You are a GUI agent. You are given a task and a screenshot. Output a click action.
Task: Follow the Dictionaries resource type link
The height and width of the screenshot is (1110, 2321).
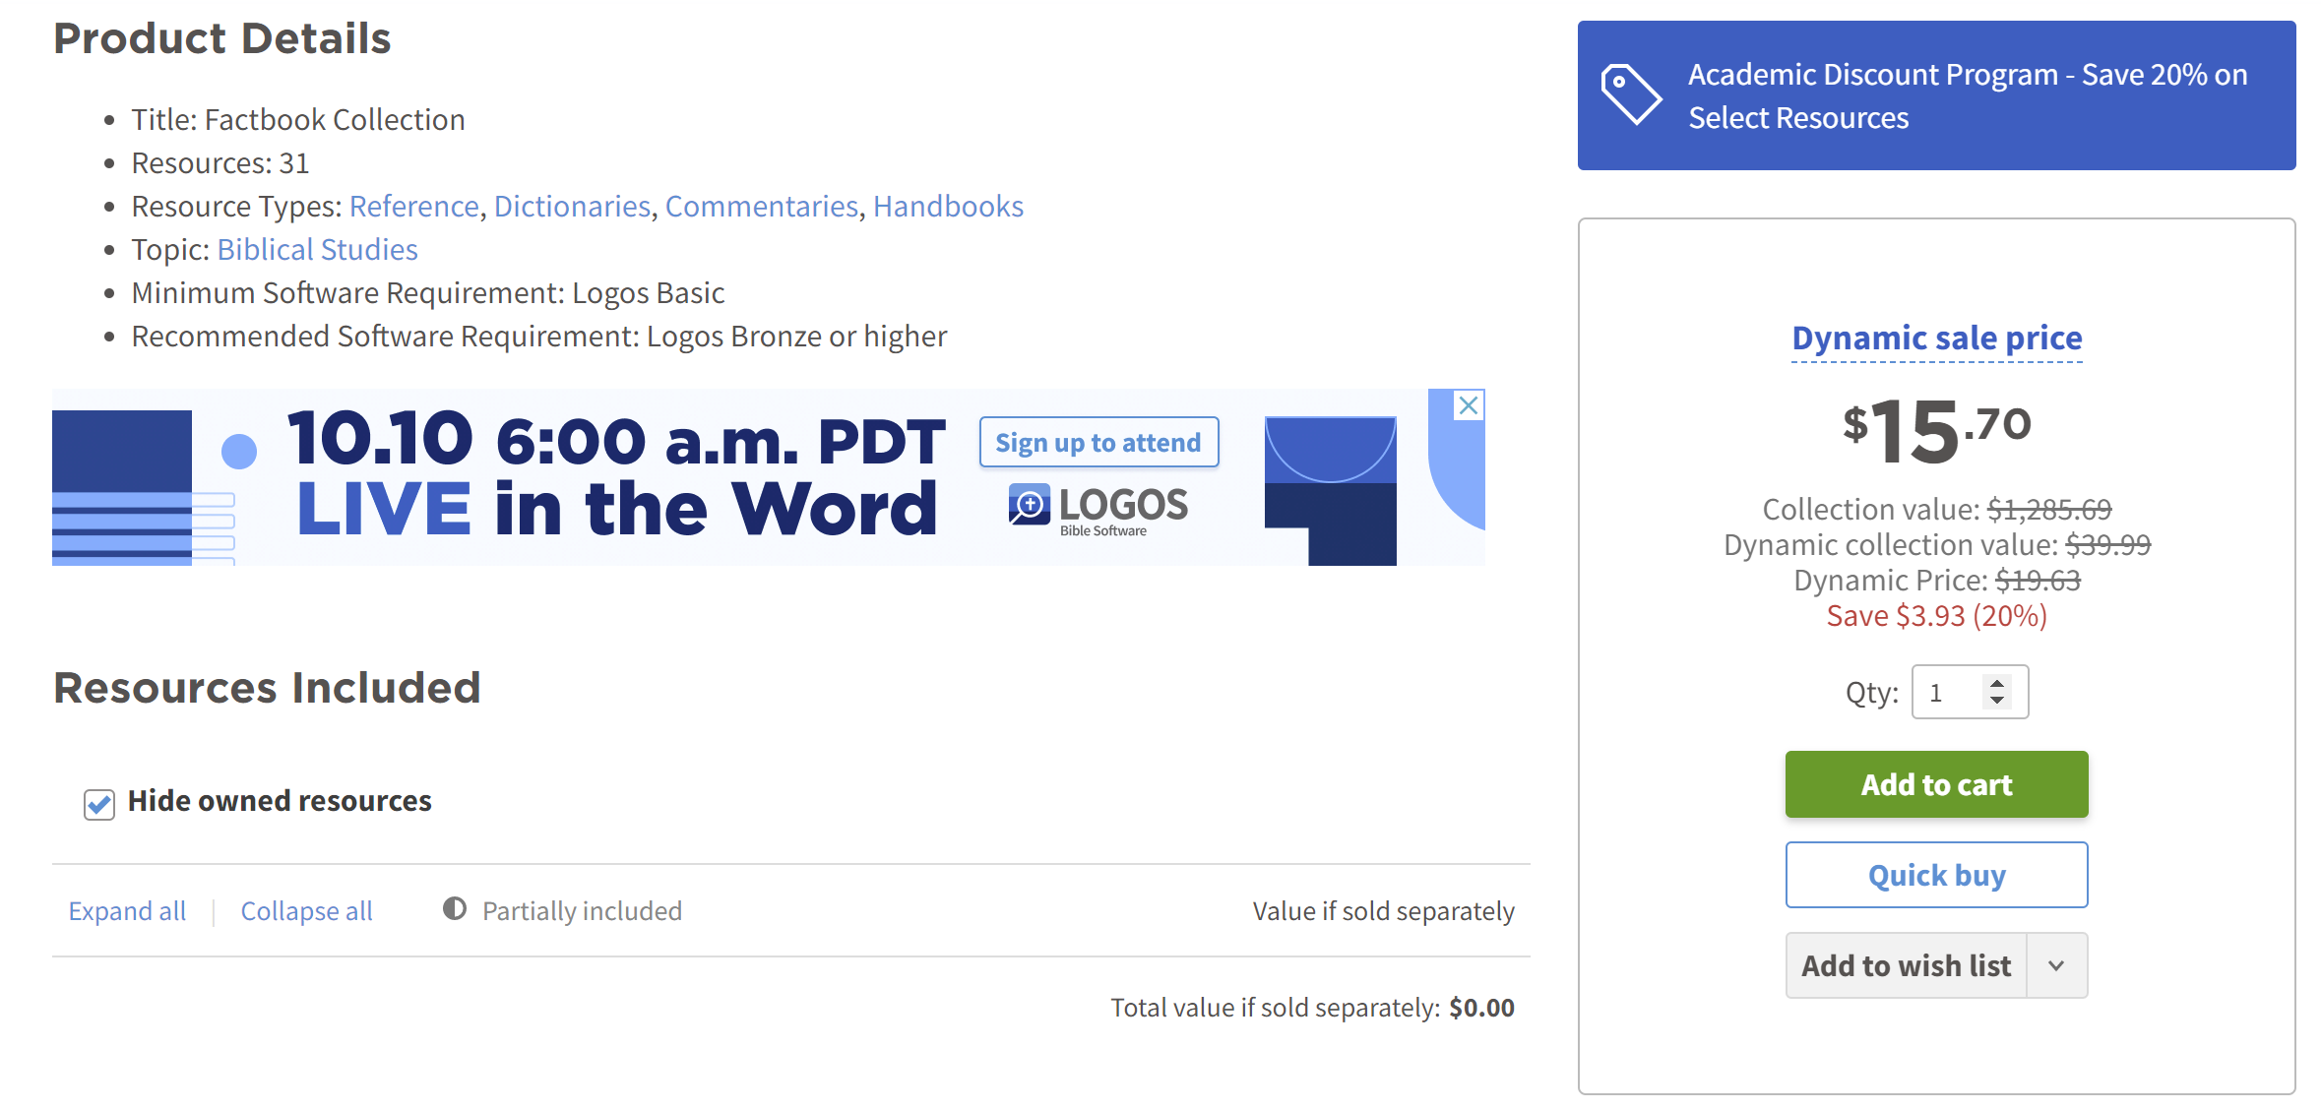click(572, 207)
